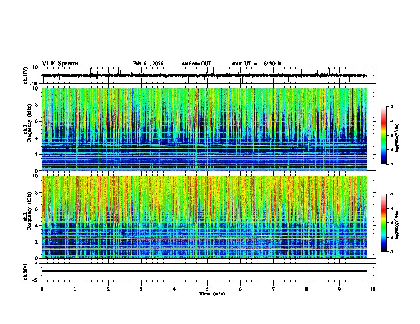Click the time axis tick label "1"
This screenshot has width=420, height=324.
[75, 289]
